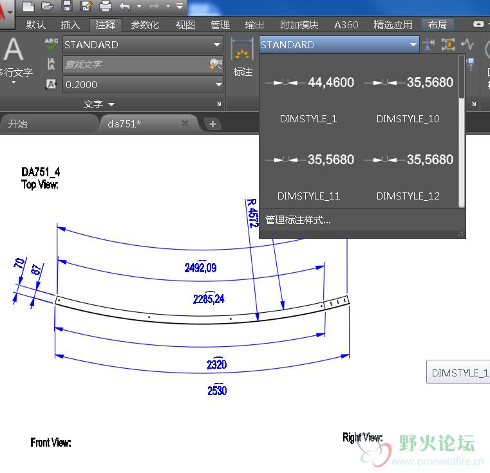Open a drawing with the Open folder icon

coord(47,6)
